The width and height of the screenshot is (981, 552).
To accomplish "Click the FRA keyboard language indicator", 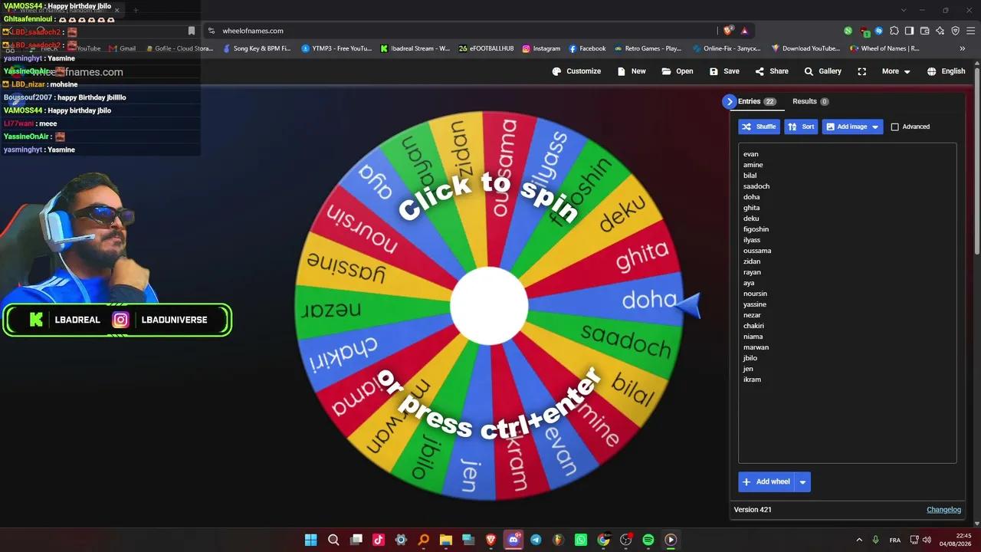I will click(x=894, y=540).
